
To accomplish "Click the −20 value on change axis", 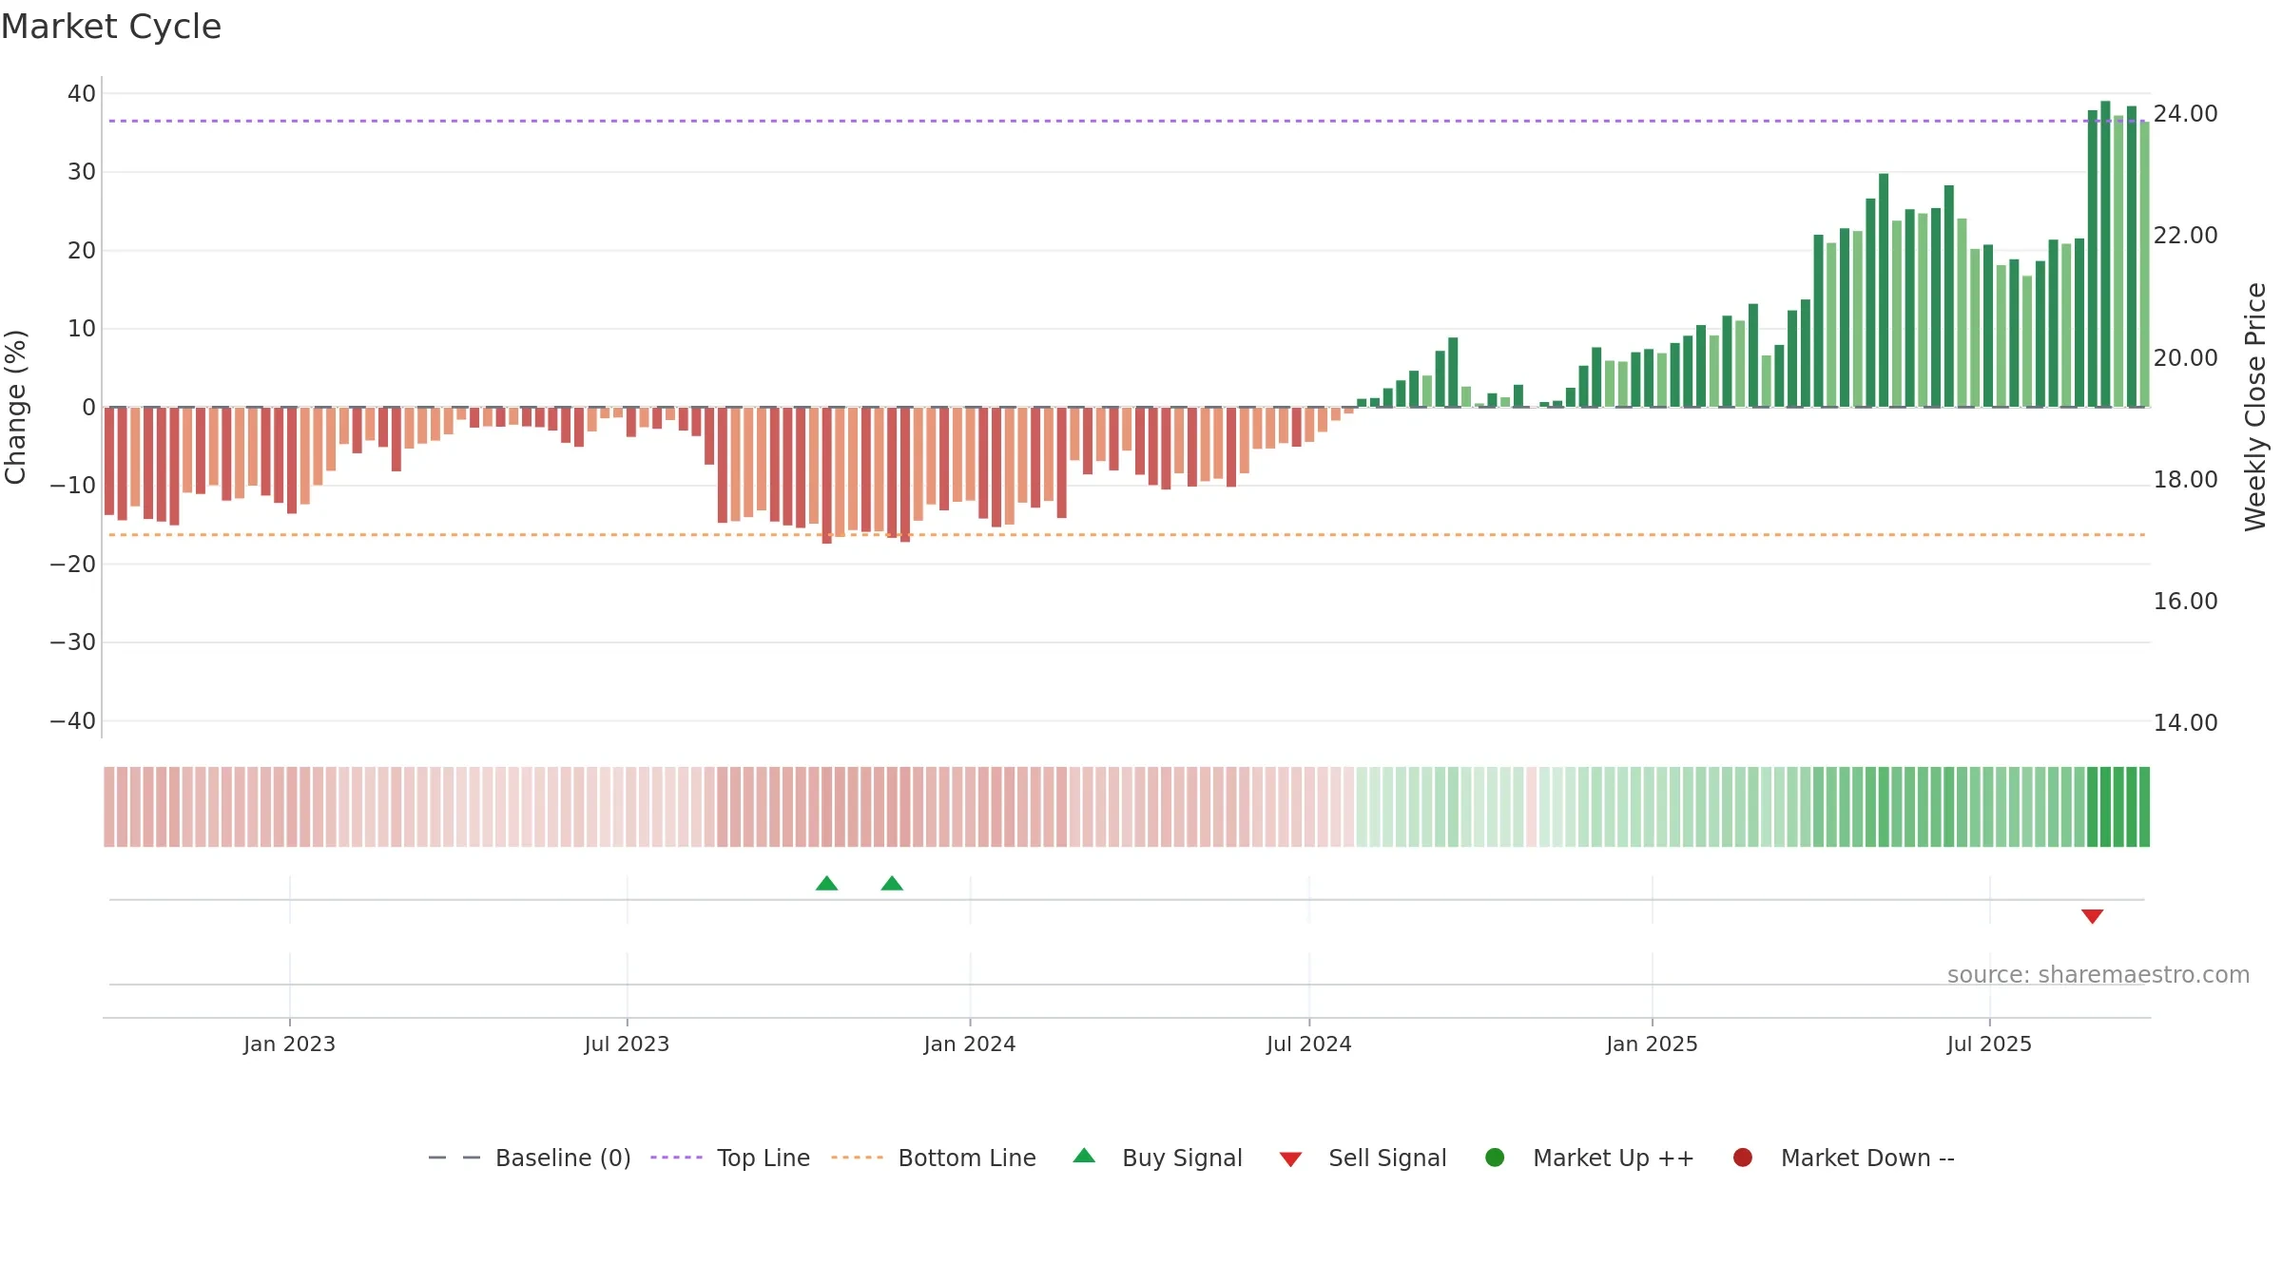I will click(x=73, y=565).
